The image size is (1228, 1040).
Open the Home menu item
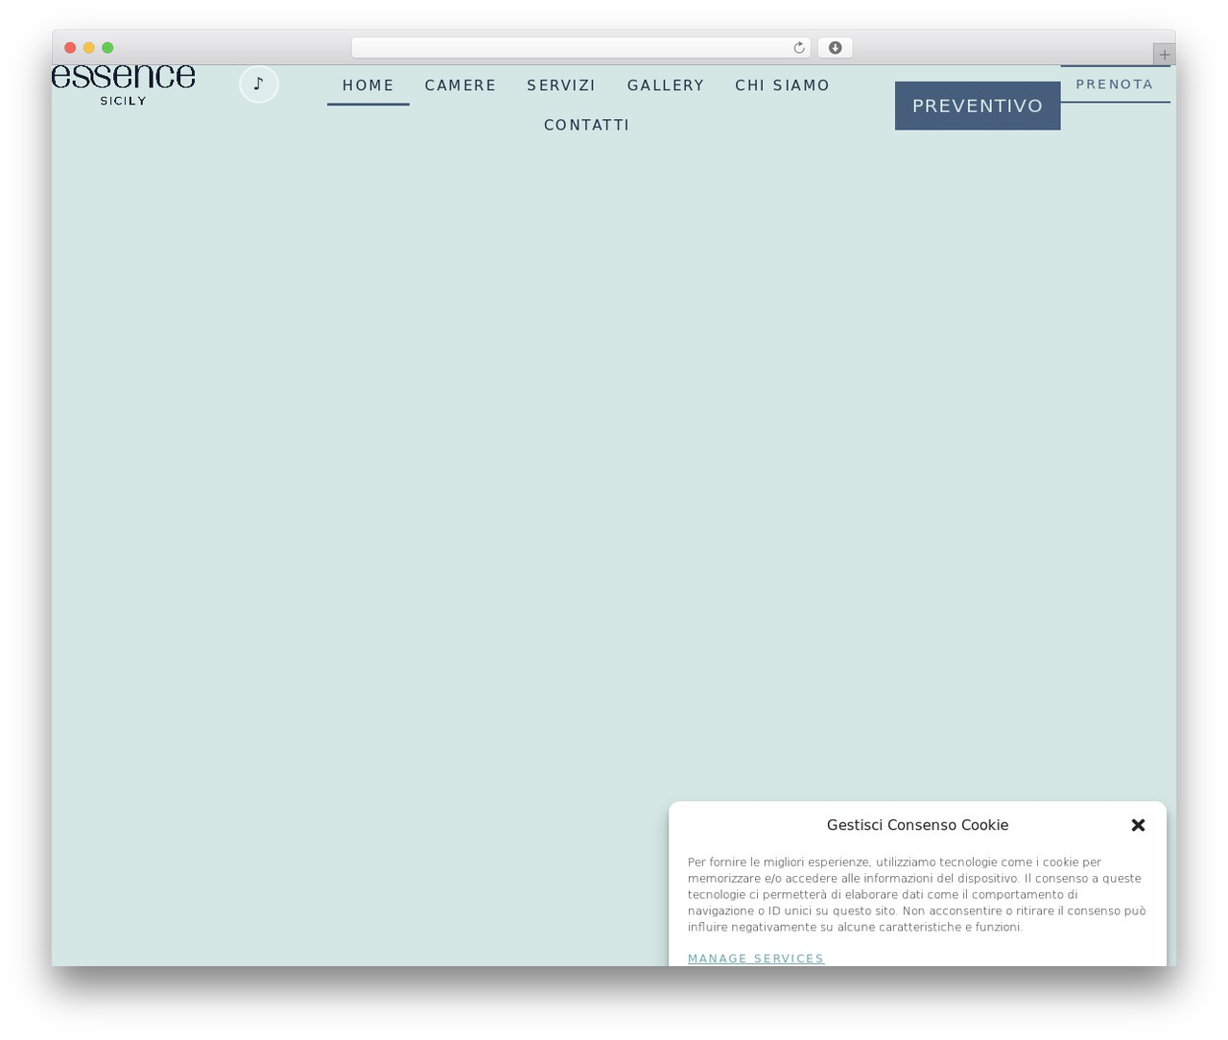(368, 85)
